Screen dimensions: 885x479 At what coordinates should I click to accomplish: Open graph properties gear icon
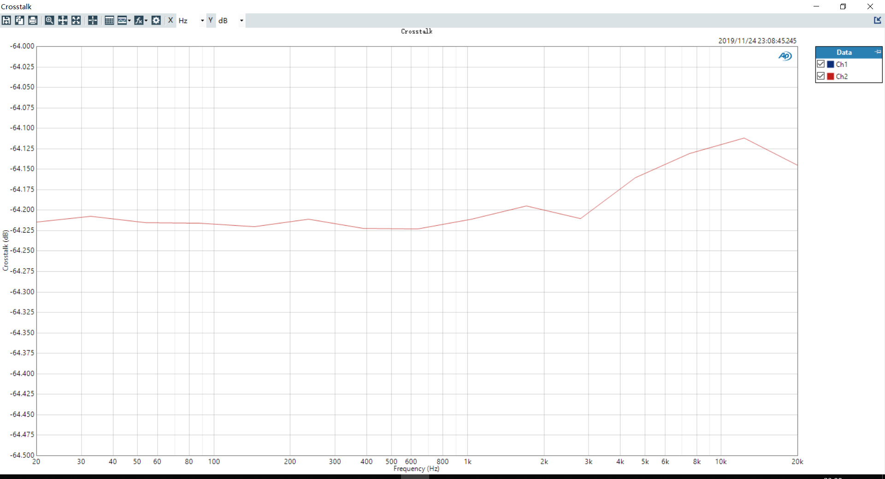pyautogui.click(x=156, y=20)
